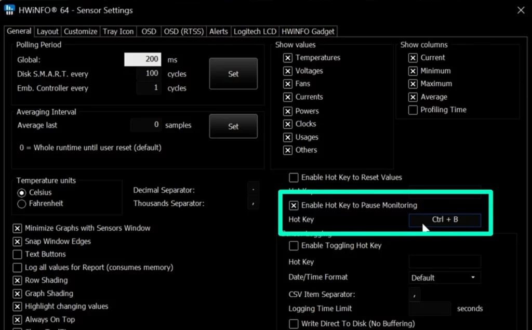Screen dimensions: 532x330
Task: Click Set next to Polling Period
Action: click(233, 74)
